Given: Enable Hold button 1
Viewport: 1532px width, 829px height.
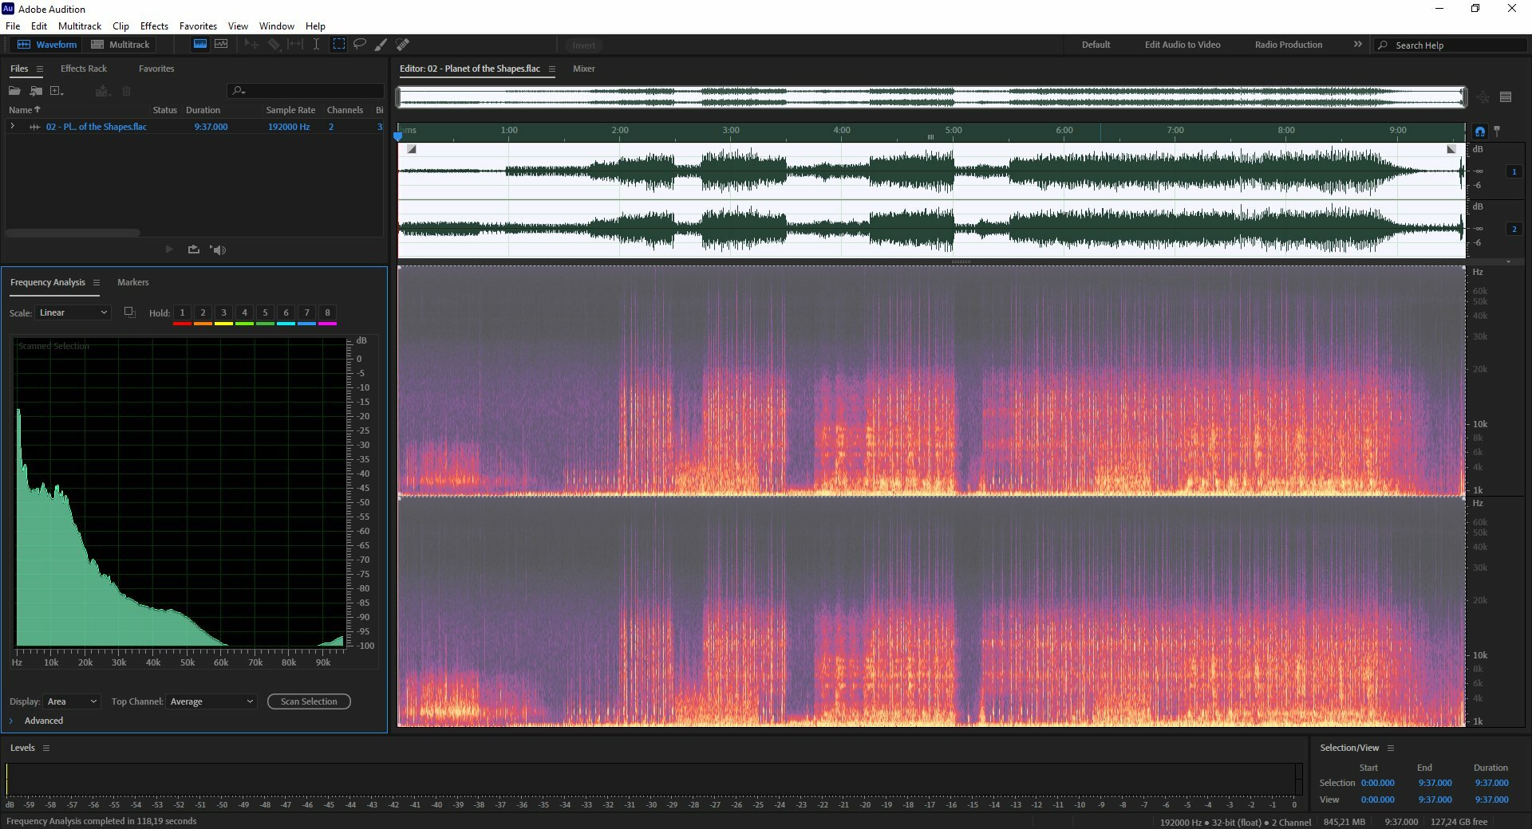Looking at the screenshot, I should coord(182,312).
